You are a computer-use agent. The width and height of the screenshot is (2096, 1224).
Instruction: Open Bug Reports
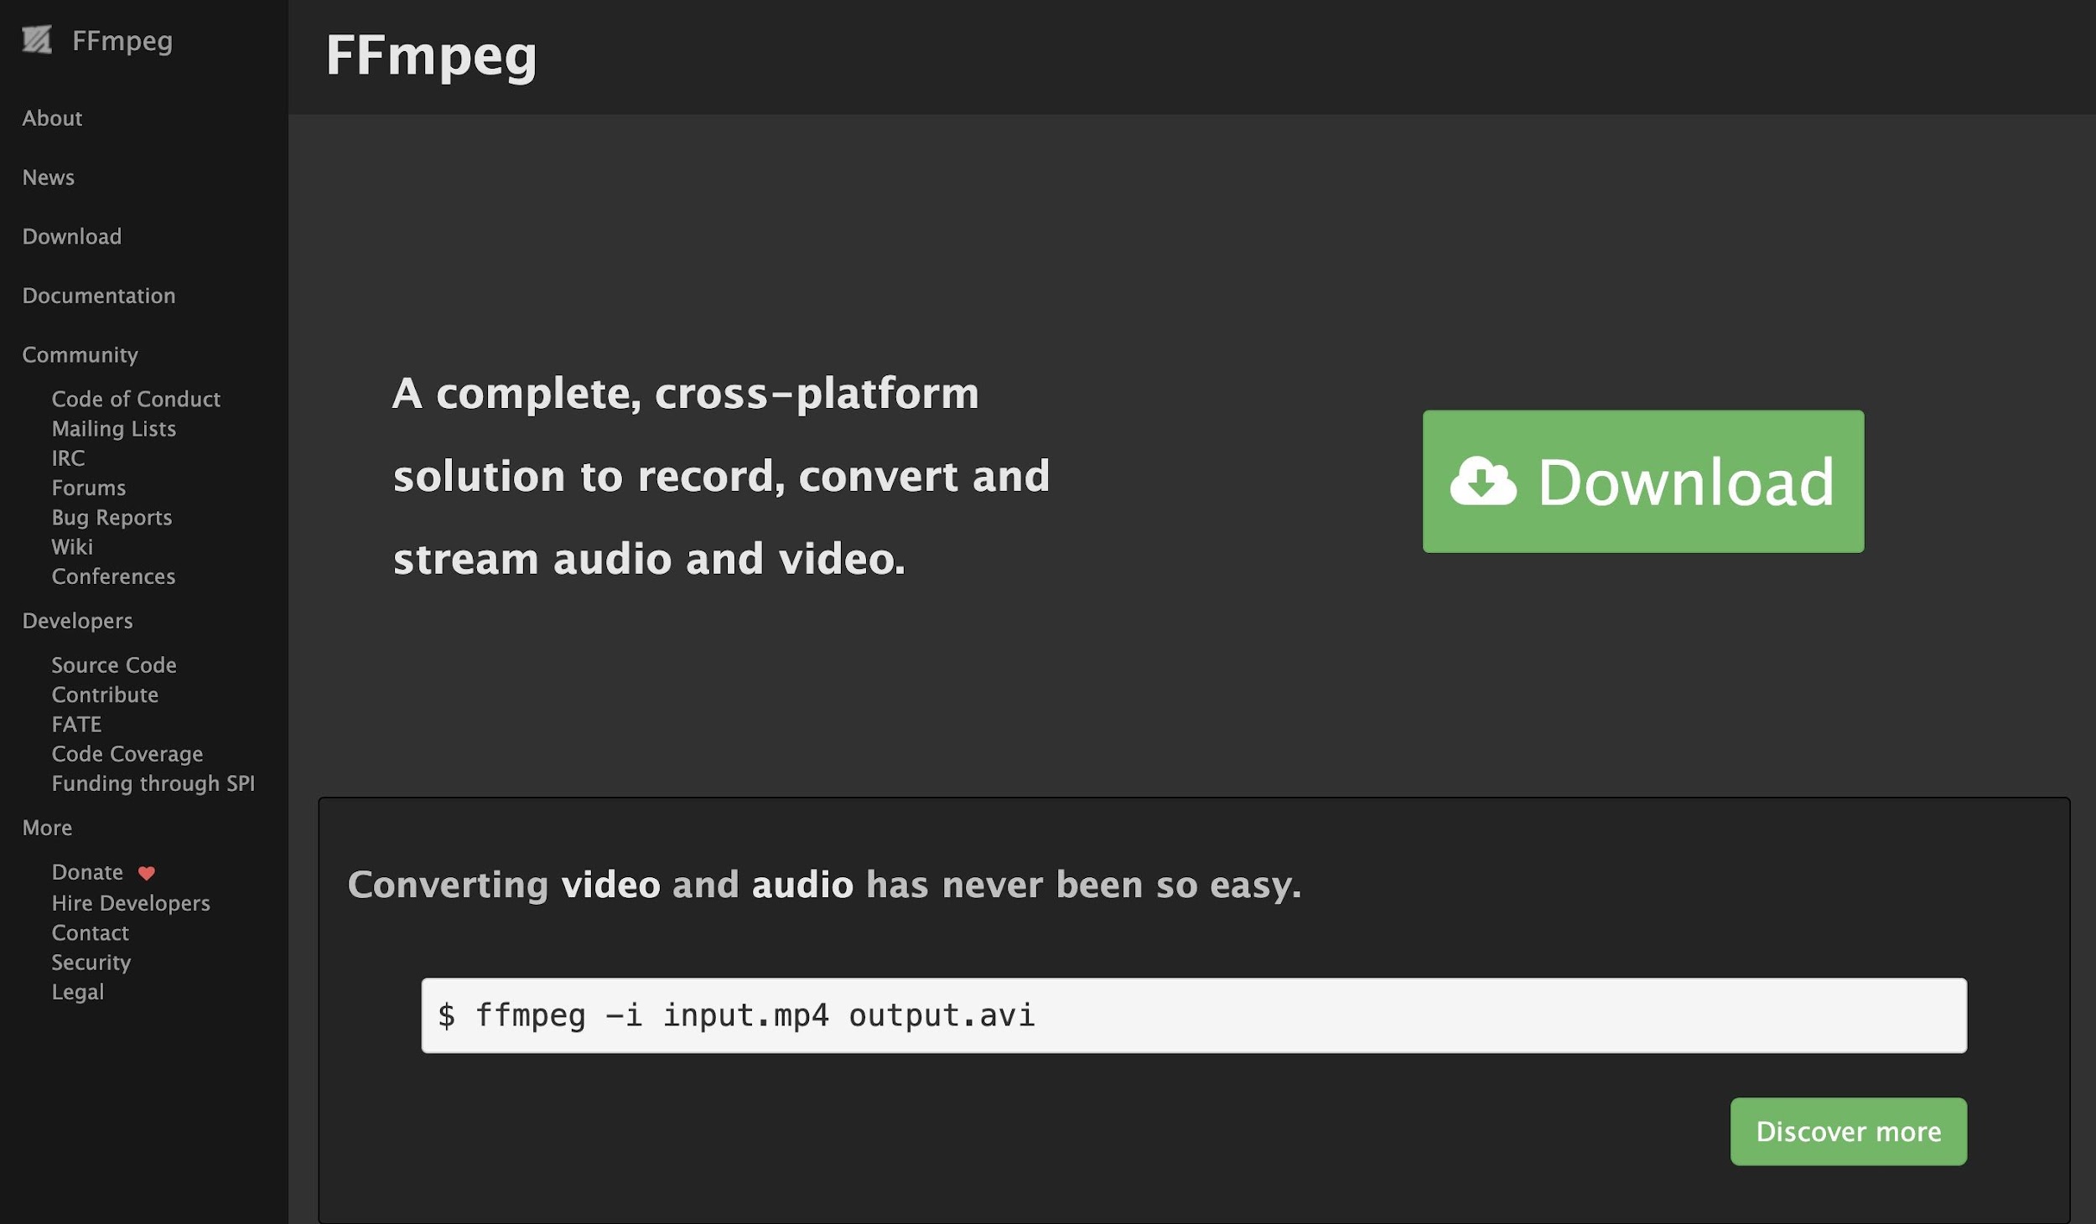[x=112, y=517]
